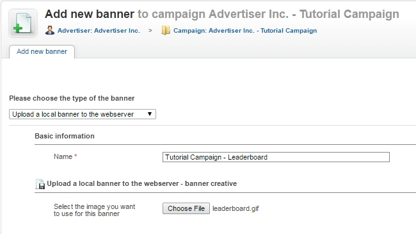
Task: Focus the Name field containing Tutorial Campaign - Leaderboard
Action: (x=276, y=157)
